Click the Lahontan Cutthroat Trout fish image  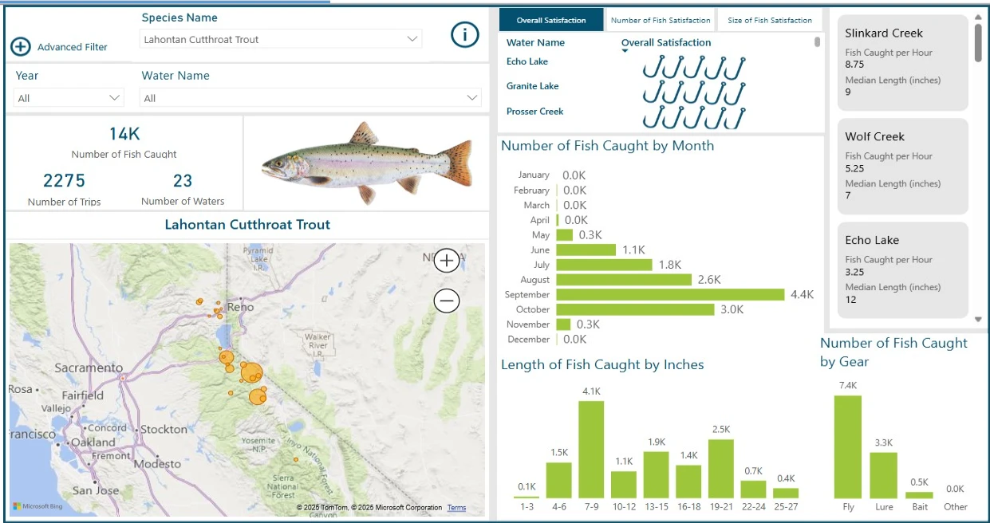pos(366,163)
